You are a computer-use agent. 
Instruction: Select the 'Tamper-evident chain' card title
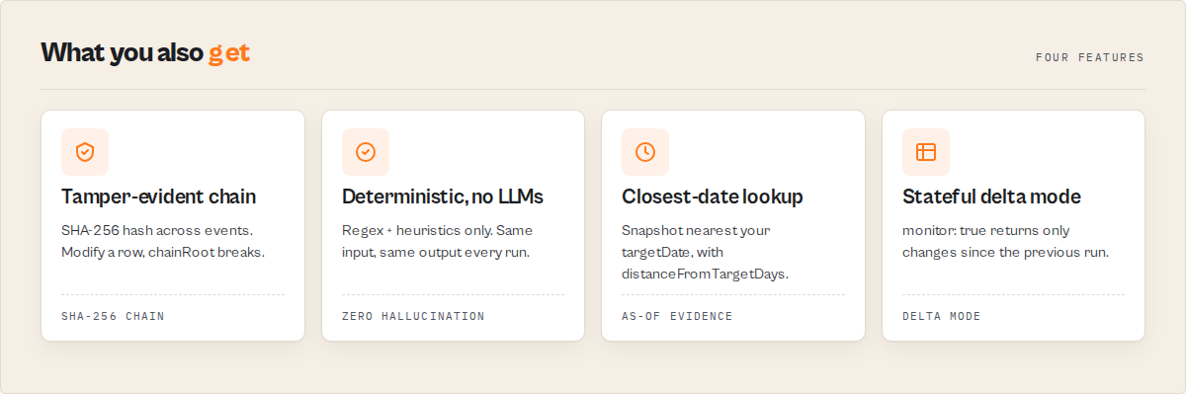159,197
